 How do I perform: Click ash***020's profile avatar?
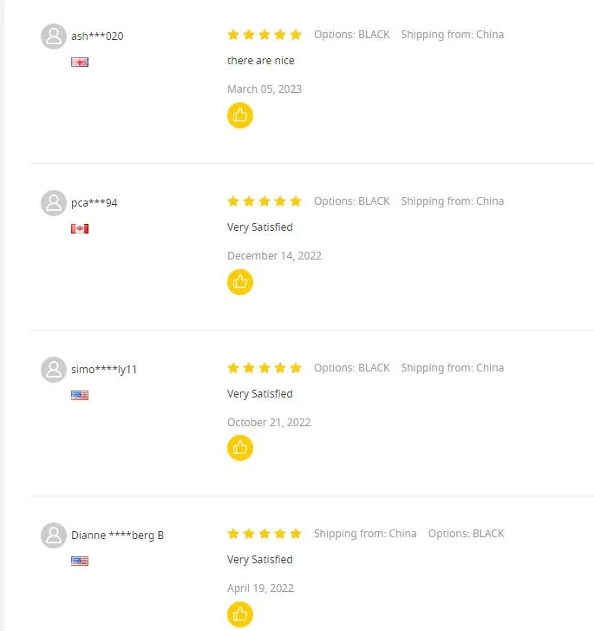pos(54,36)
